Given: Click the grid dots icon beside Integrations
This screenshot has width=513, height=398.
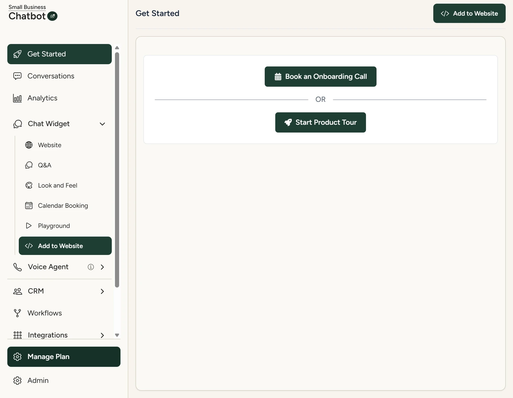Looking at the screenshot, I should (x=17, y=335).
